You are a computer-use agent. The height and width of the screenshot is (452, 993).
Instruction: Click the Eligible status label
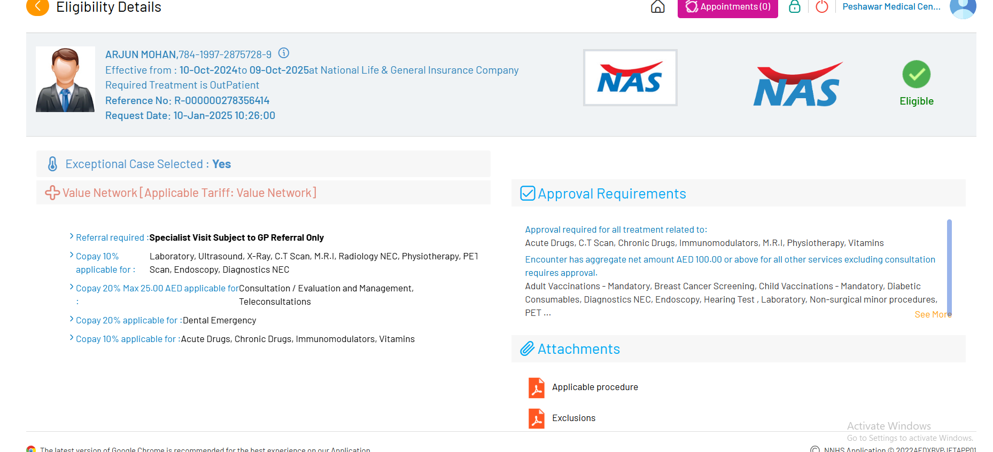917,101
